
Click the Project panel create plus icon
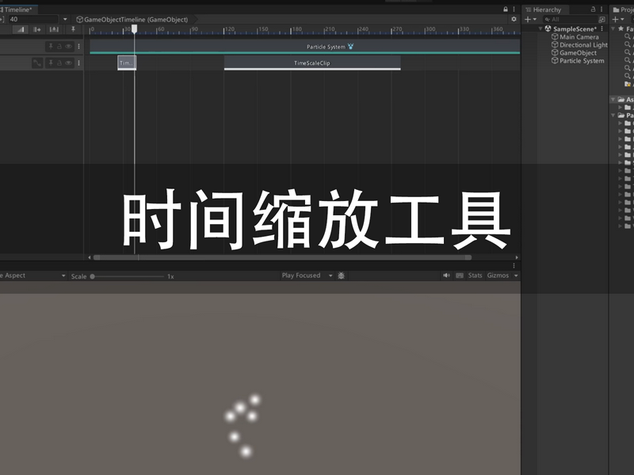[615, 19]
